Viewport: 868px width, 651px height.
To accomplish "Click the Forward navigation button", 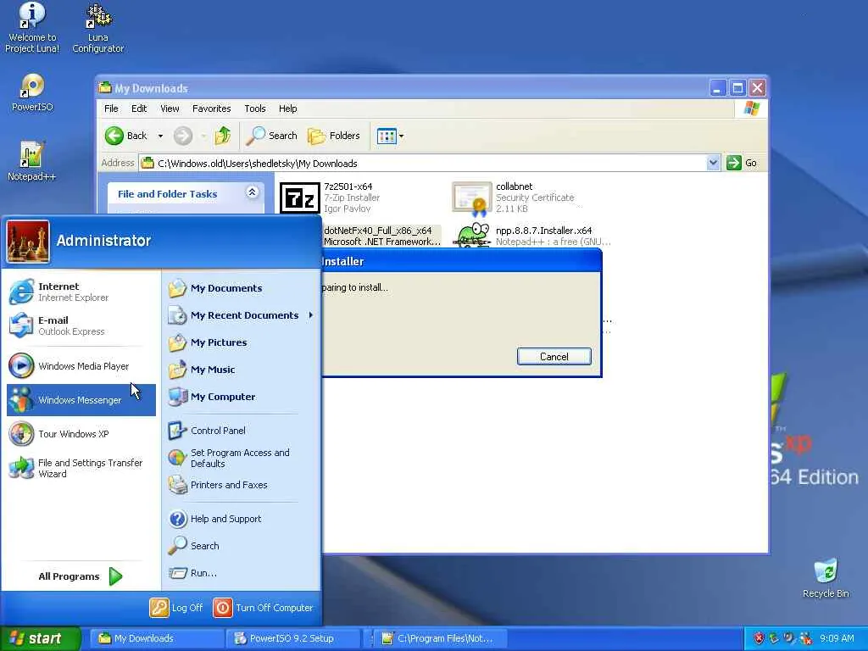I will click(183, 136).
